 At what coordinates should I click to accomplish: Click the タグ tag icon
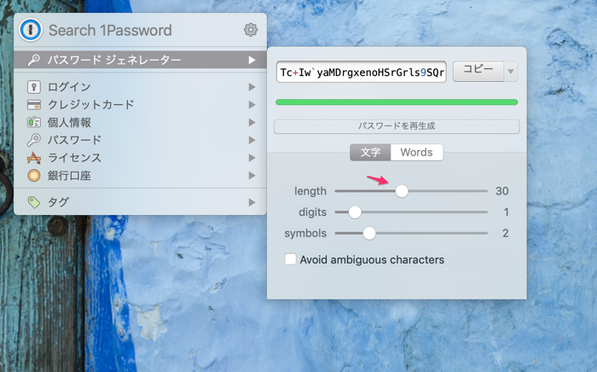34,202
